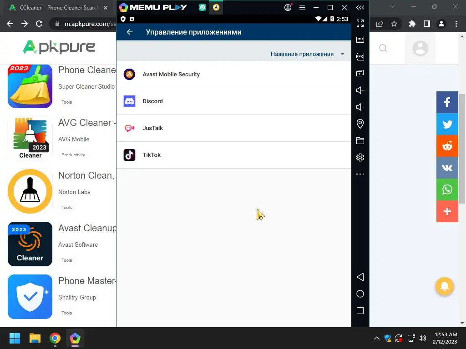466x349 pixels.
Task: Open Chrome three-dot menu
Action: (x=456, y=24)
